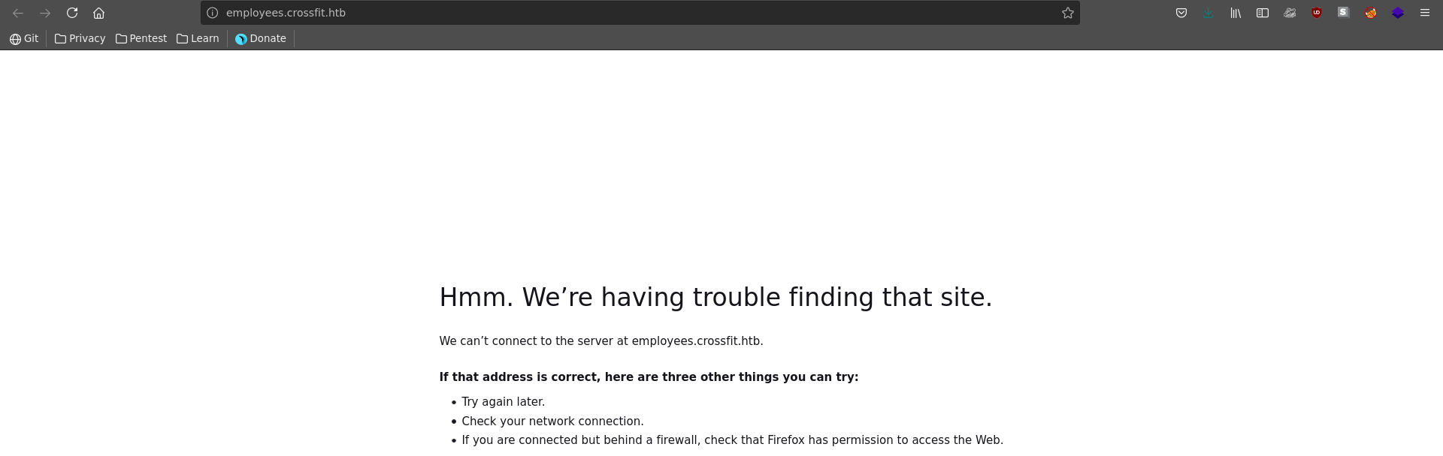
Task: Show site information for employees.crossfit.htb
Action: pos(213,13)
